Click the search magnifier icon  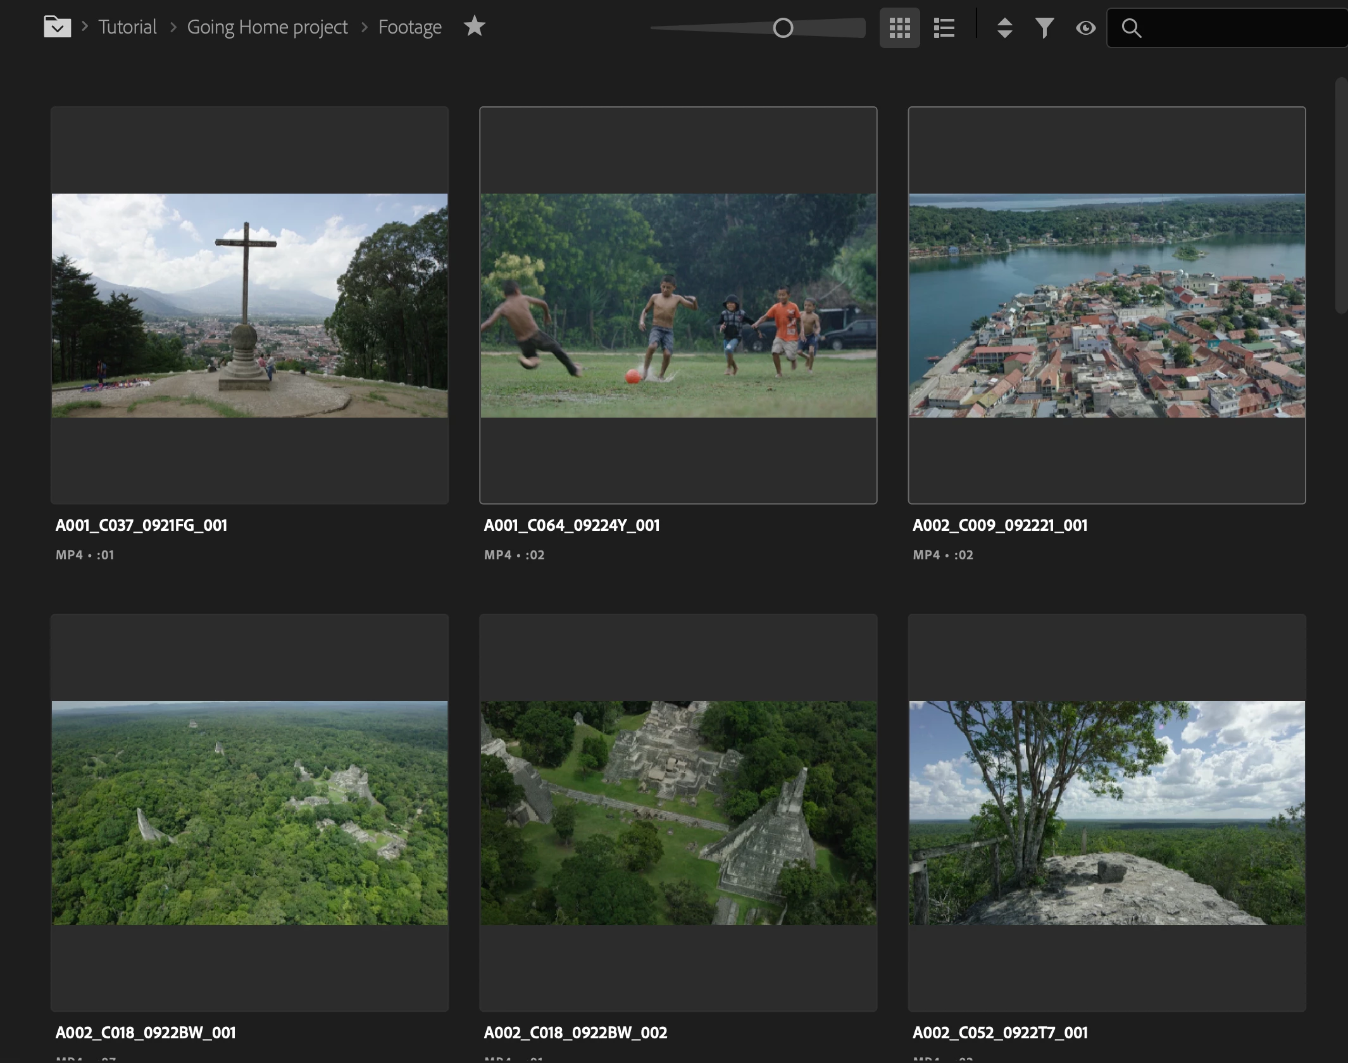1131,28
